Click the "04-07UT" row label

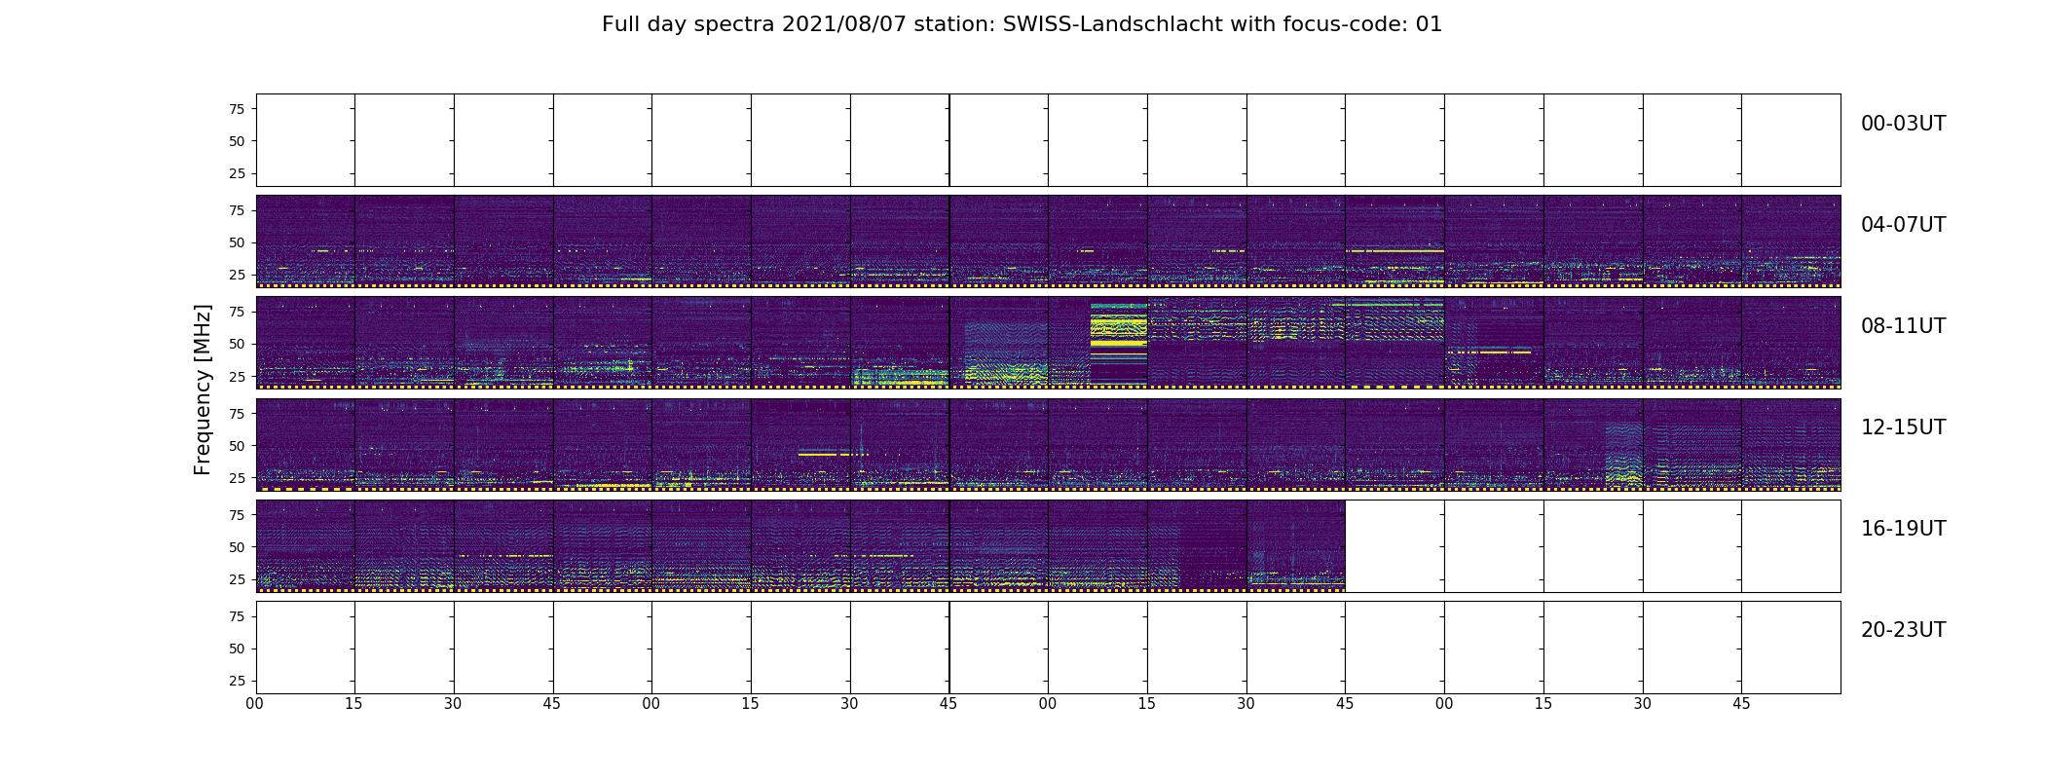pyautogui.click(x=1903, y=225)
